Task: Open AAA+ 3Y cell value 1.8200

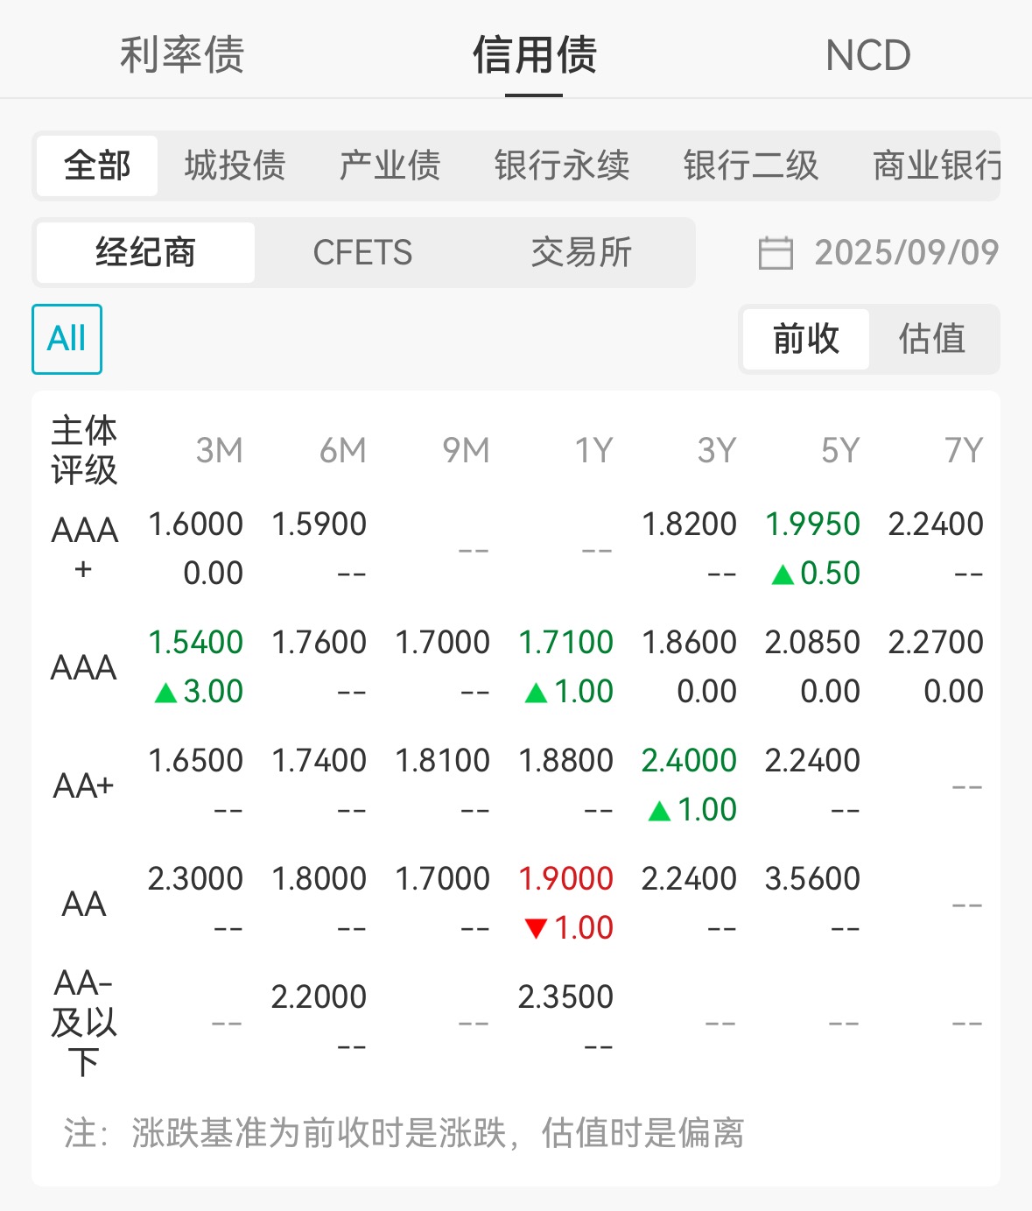Action: tap(690, 525)
